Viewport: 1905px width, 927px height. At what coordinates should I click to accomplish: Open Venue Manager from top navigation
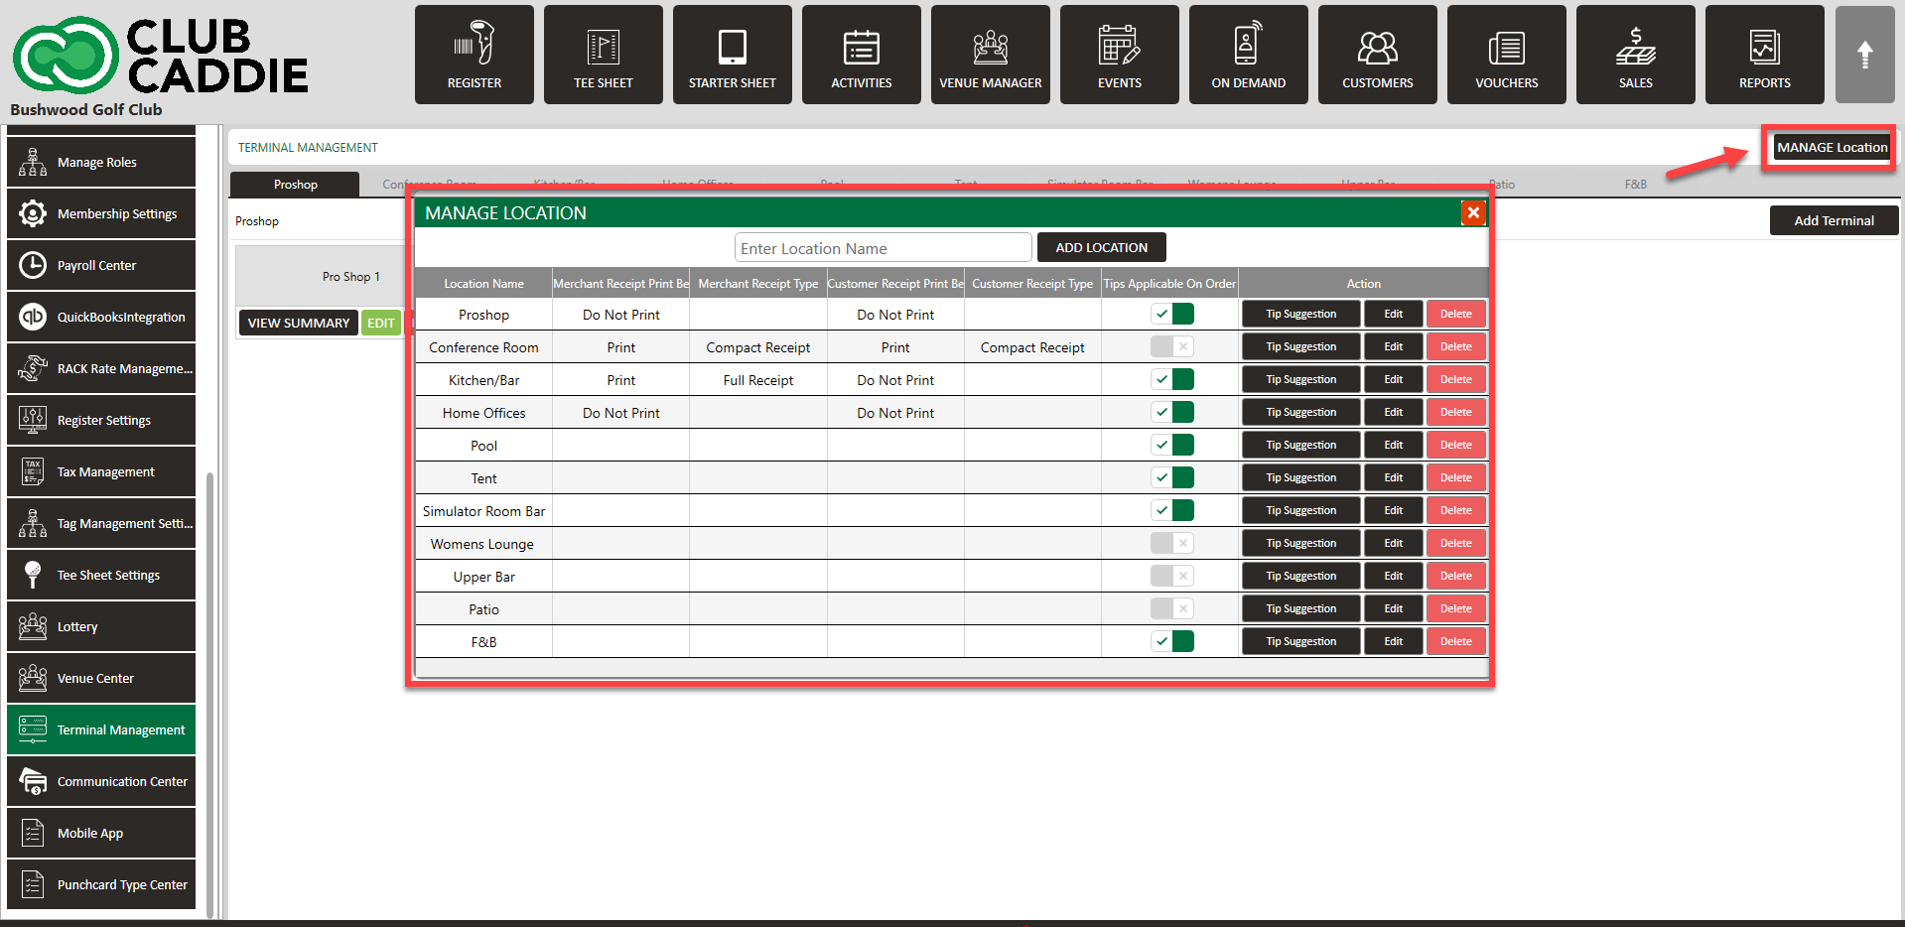pyautogui.click(x=990, y=55)
